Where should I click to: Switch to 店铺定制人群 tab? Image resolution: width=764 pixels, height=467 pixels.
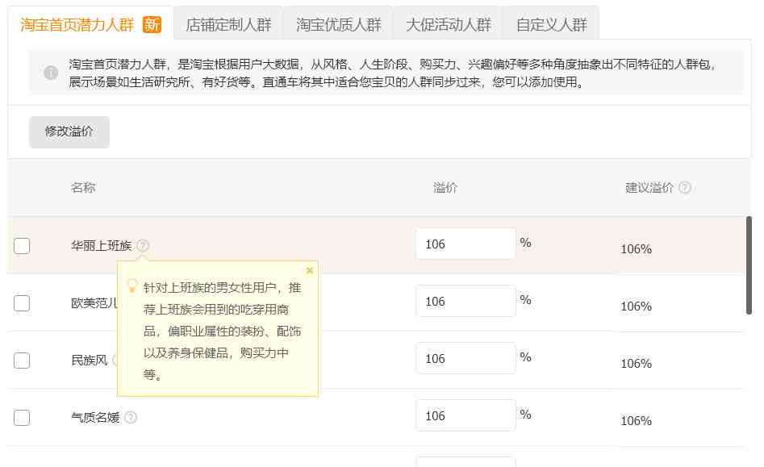pyautogui.click(x=228, y=24)
